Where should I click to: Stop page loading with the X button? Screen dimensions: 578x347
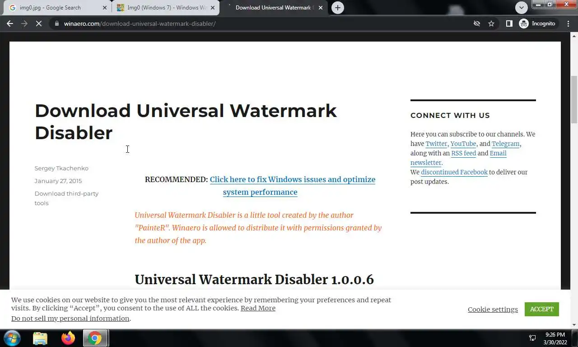39,23
